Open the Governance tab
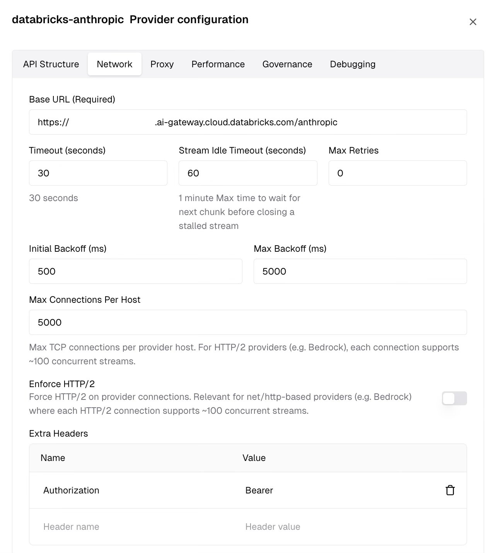The height and width of the screenshot is (553, 498). (287, 64)
